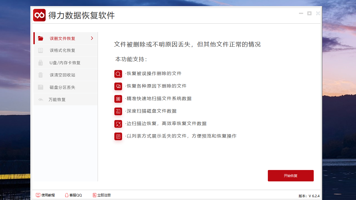The image size is (356, 200).
Task: Select the 万能恢复 recovery mode
Action: [x=57, y=99]
